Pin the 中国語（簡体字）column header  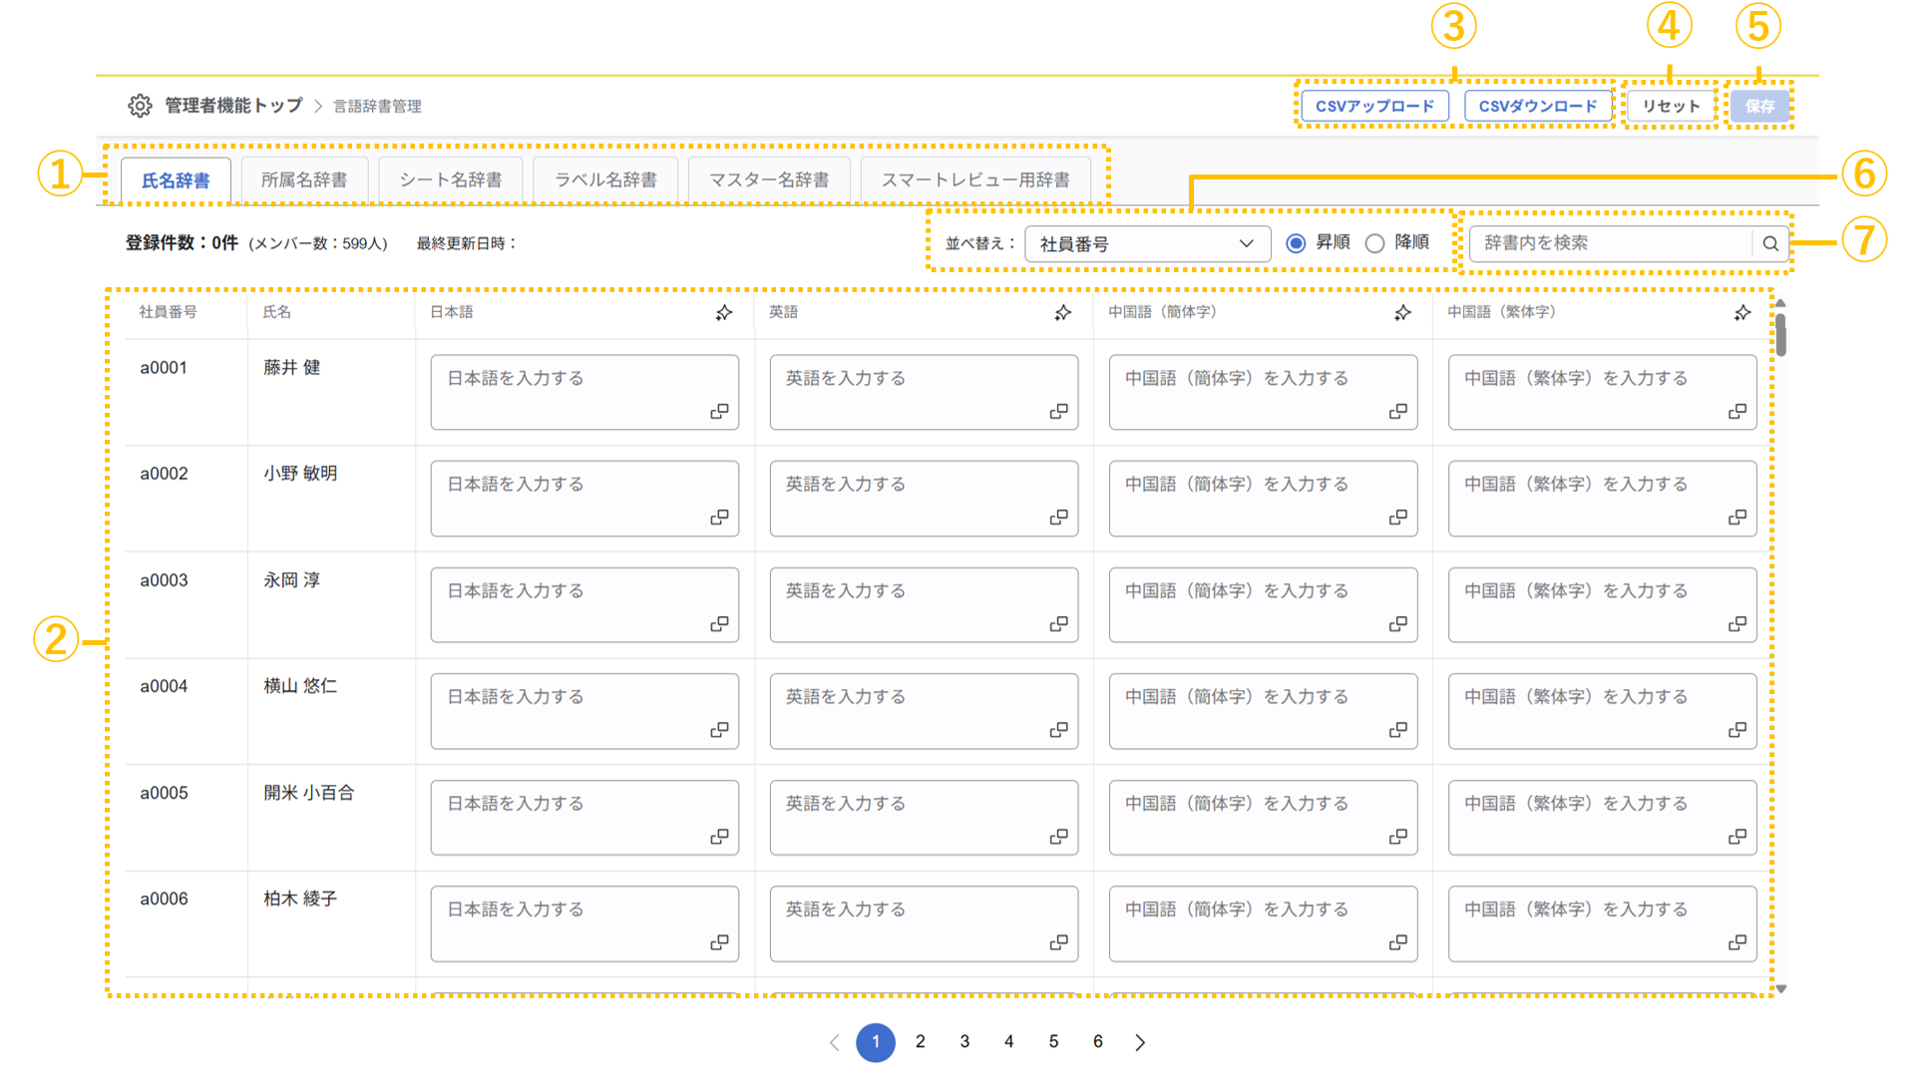click(1402, 312)
